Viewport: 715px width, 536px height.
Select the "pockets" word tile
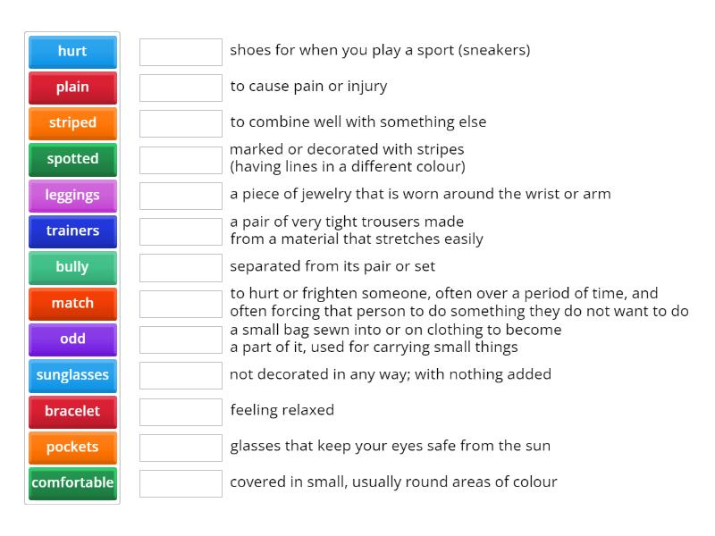point(72,448)
